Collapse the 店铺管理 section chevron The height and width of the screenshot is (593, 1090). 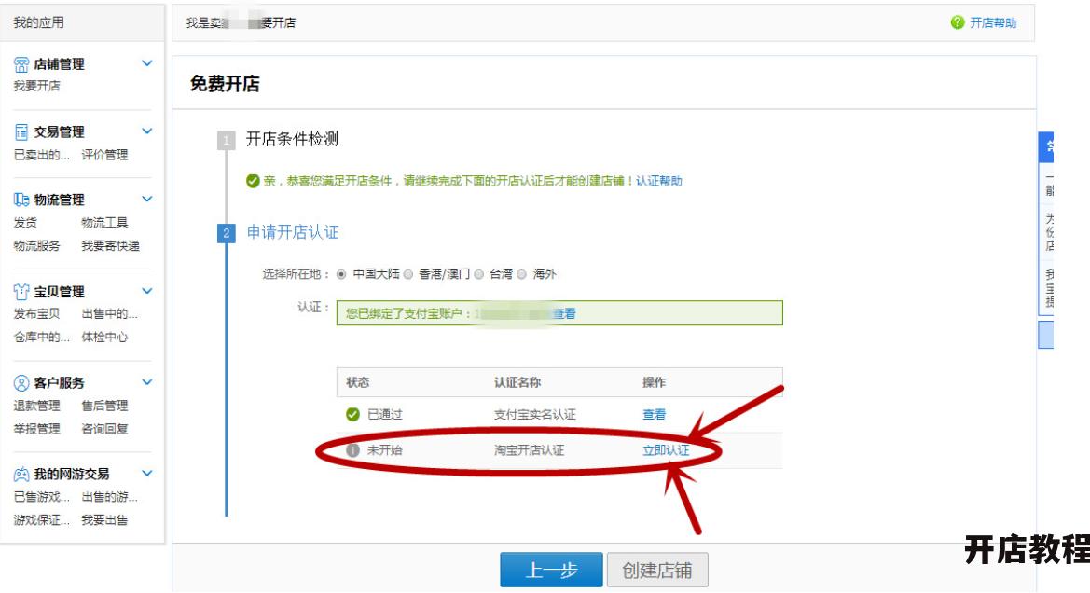pyautogui.click(x=146, y=63)
